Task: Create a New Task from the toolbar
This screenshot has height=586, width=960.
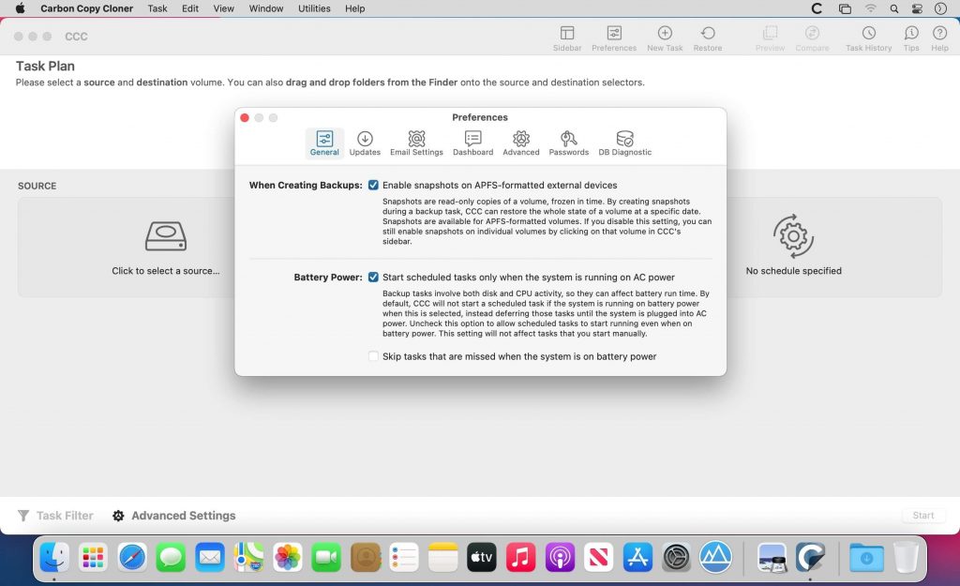Action: pos(665,36)
